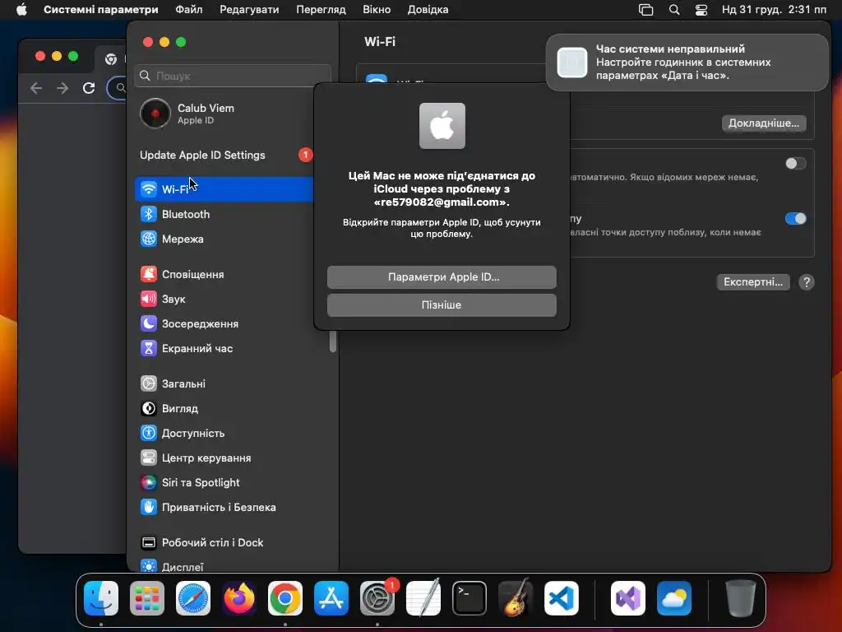Open Update Apple ID Settings item

224,156
